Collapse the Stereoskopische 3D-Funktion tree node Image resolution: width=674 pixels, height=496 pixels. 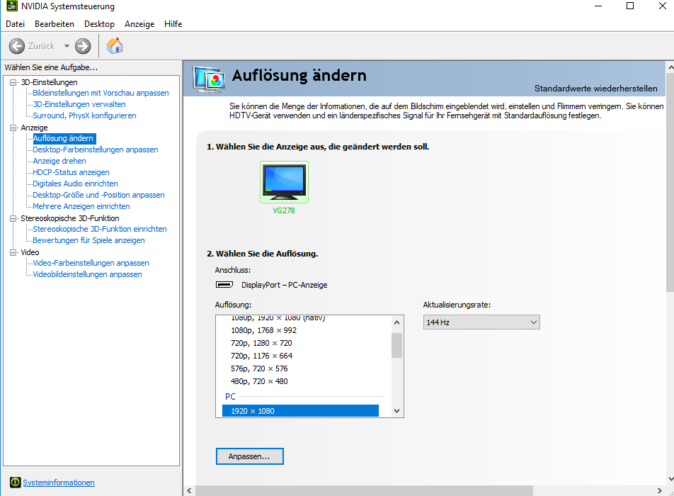coord(13,218)
